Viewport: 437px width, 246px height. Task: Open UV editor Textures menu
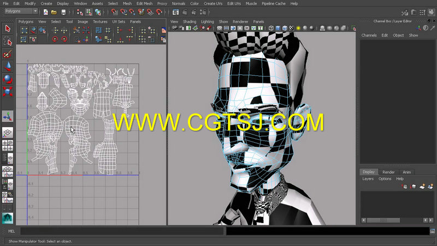pos(100,21)
